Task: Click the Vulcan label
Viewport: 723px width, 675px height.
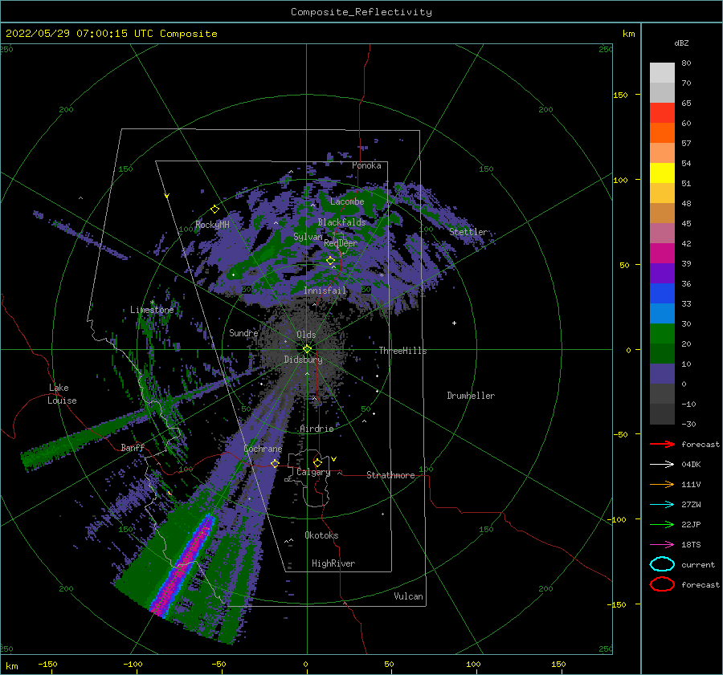Action: pyautogui.click(x=409, y=596)
